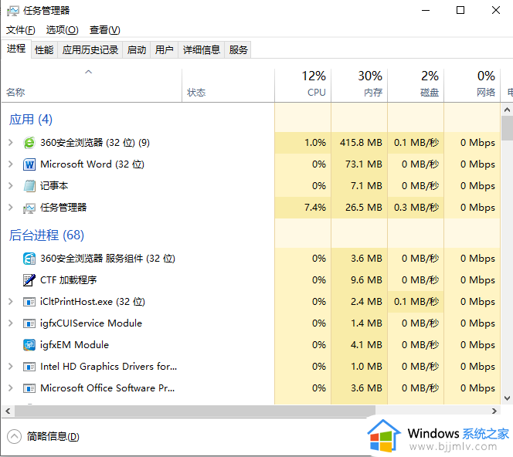Click the 记事本 notepad icon
The image size is (513, 457).
[29, 186]
